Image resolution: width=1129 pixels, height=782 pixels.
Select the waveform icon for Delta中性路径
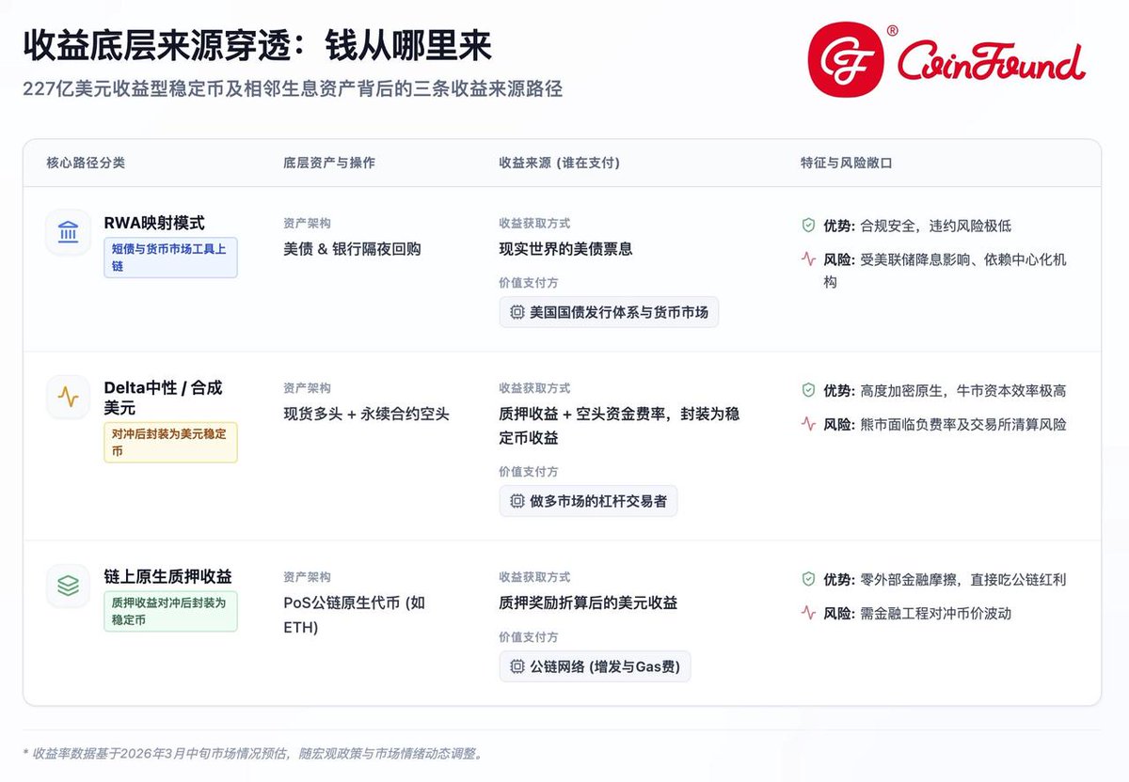click(68, 397)
